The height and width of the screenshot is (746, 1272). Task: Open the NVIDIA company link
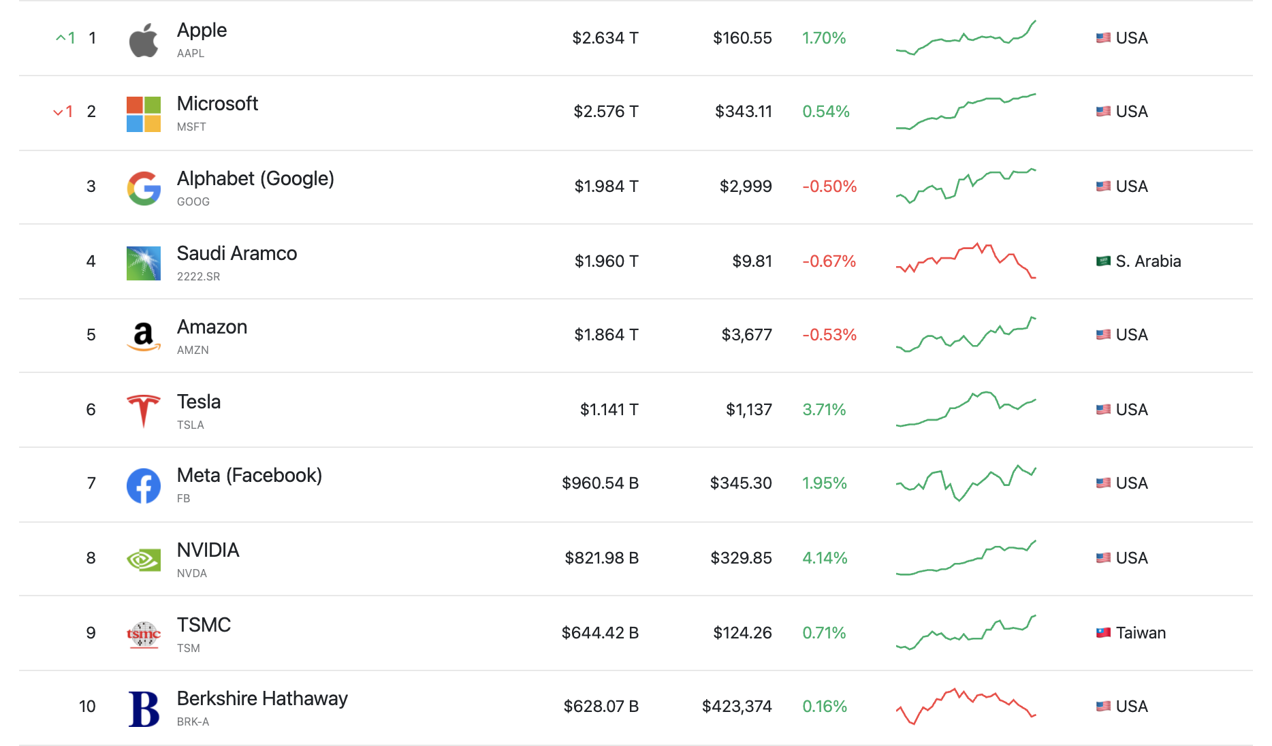click(x=208, y=550)
